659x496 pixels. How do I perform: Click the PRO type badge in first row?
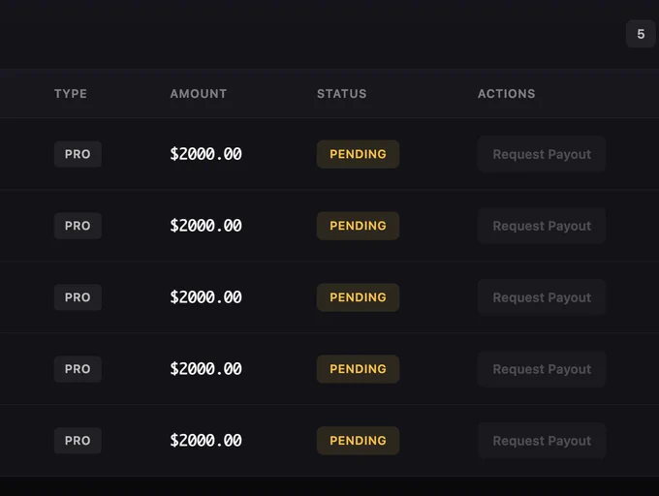[x=78, y=154]
